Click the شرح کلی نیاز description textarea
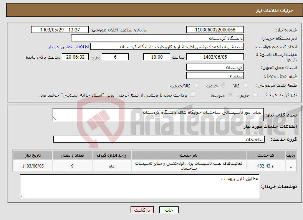This screenshot has width=303, height=220. 158,115
